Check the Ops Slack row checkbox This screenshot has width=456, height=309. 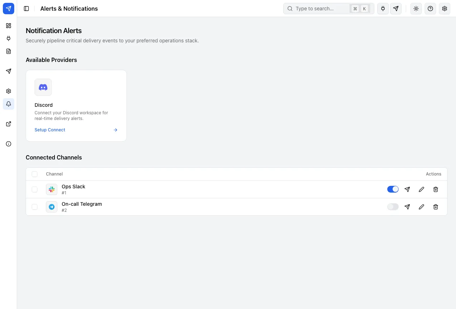point(35,189)
